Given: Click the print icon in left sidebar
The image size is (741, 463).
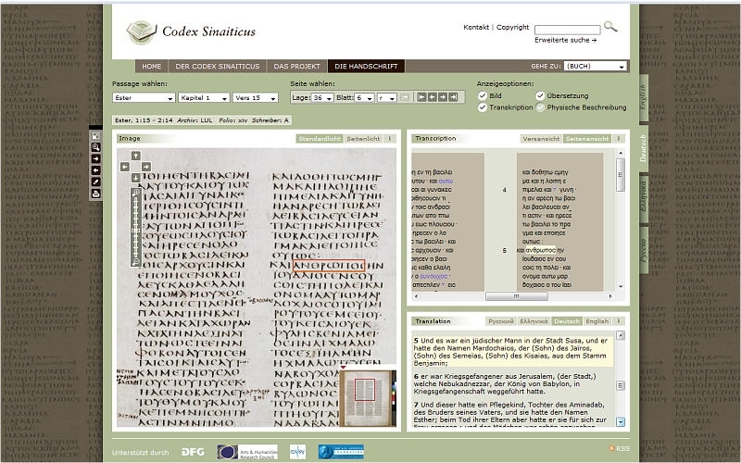Looking at the screenshot, I should pyautogui.click(x=96, y=194).
